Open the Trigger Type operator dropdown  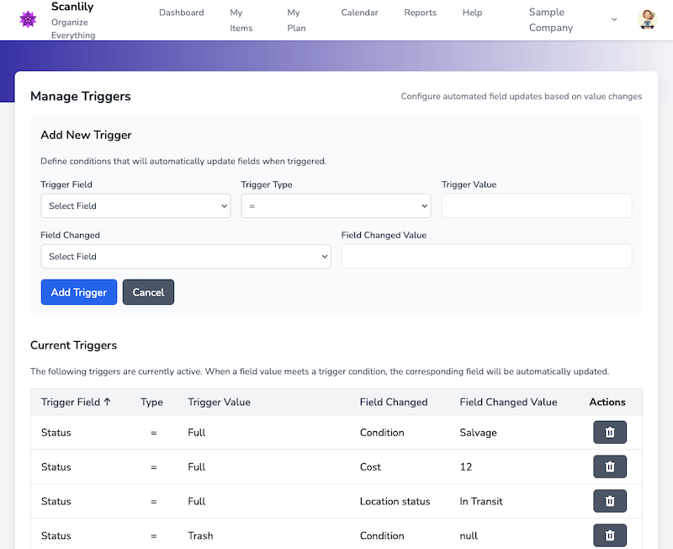click(x=336, y=205)
